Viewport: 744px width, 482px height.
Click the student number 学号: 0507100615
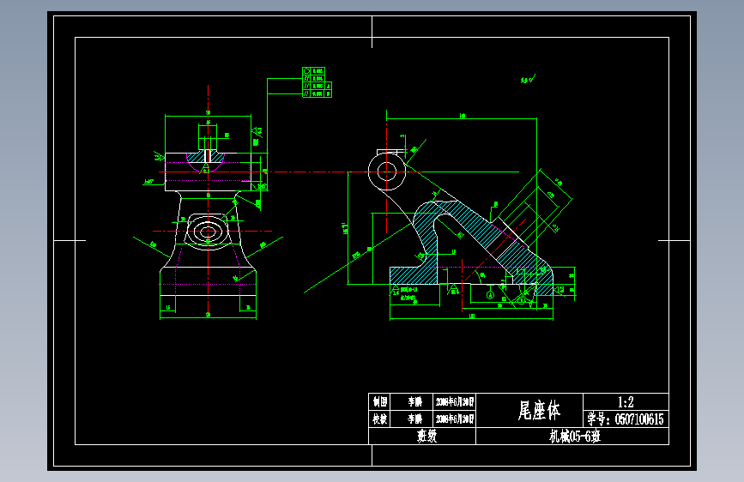point(626,419)
